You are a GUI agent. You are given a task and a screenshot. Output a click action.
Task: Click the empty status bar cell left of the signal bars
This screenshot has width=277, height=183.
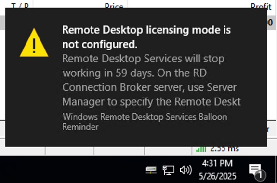point(168,151)
